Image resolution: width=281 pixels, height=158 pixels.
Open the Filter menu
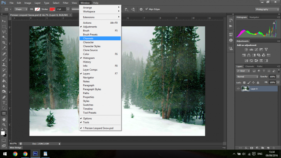65,3
